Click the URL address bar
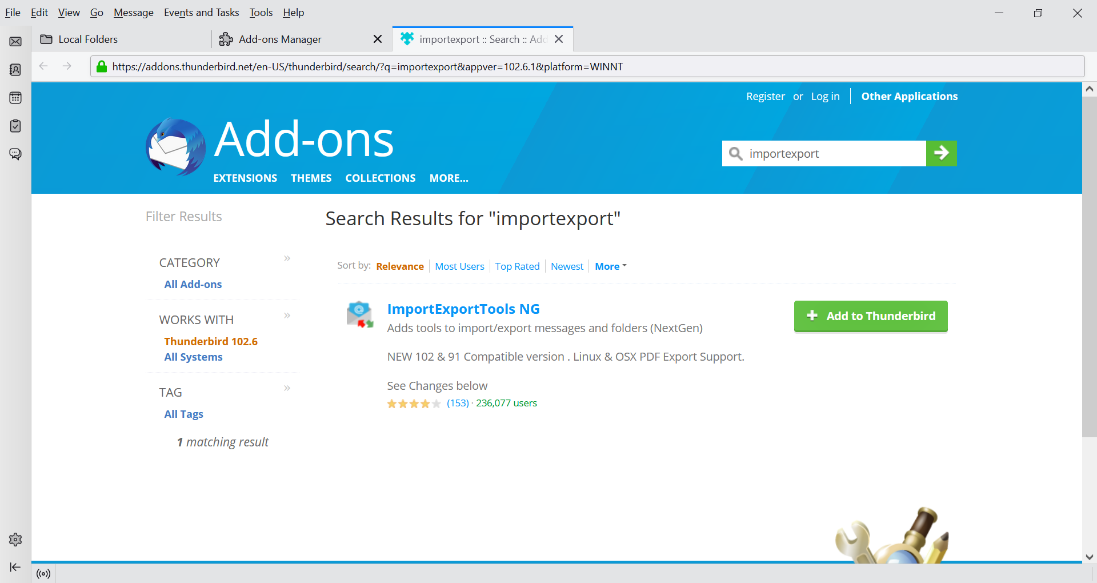Screen dimensions: 1097x583 pos(587,66)
